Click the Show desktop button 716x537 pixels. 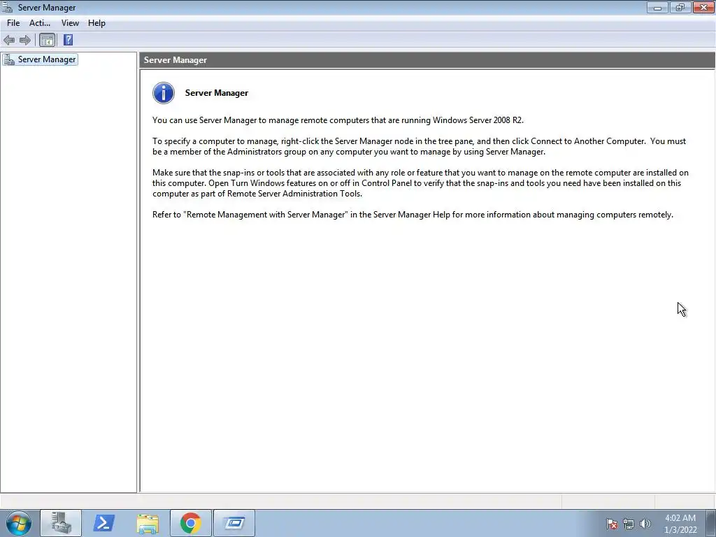(711, 523)
